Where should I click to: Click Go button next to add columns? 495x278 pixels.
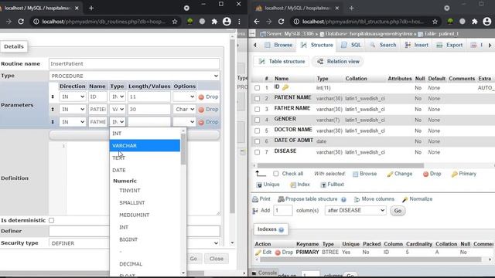point(398,211)
